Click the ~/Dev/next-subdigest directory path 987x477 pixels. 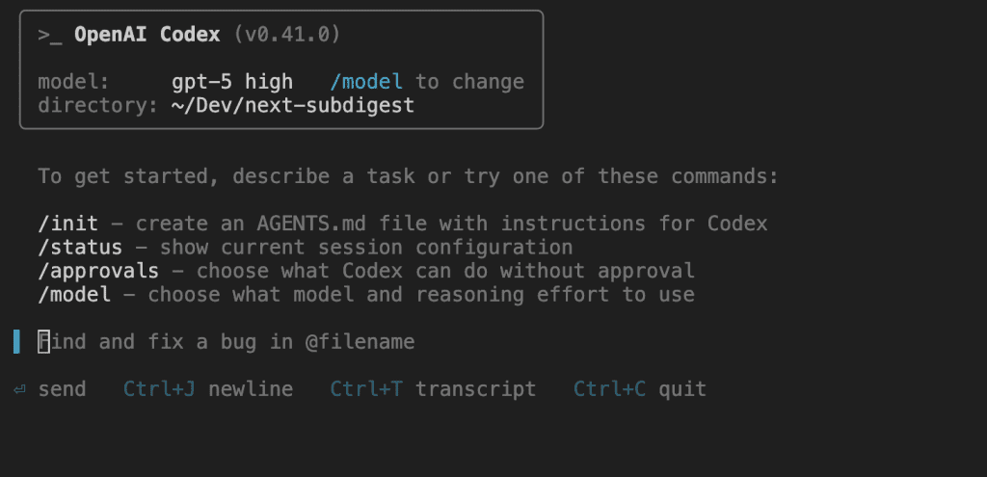(293, 105)
